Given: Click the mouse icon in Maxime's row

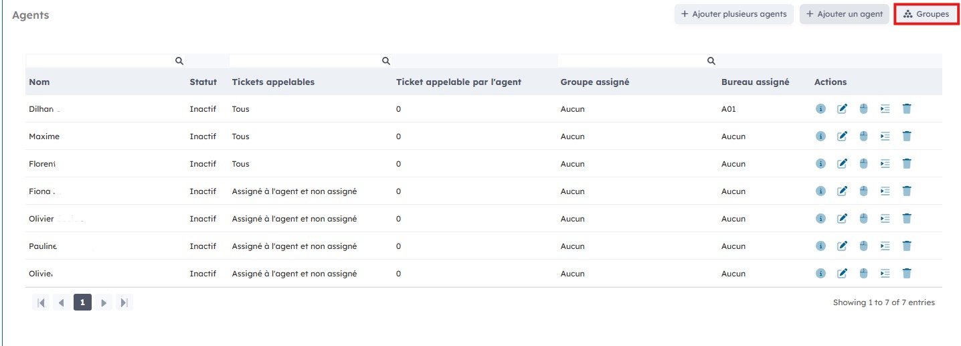Looking at the screenshot, I should (863, 137).
